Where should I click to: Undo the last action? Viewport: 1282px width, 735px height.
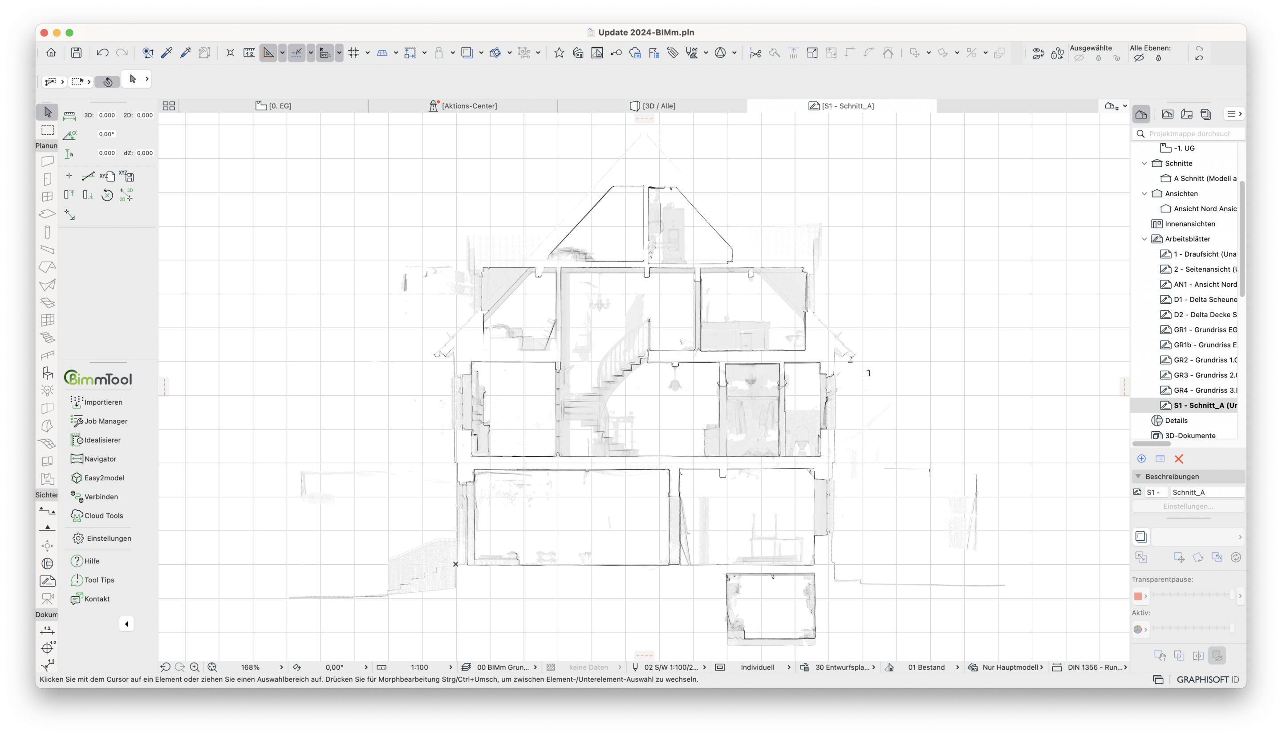coord(102,52)
